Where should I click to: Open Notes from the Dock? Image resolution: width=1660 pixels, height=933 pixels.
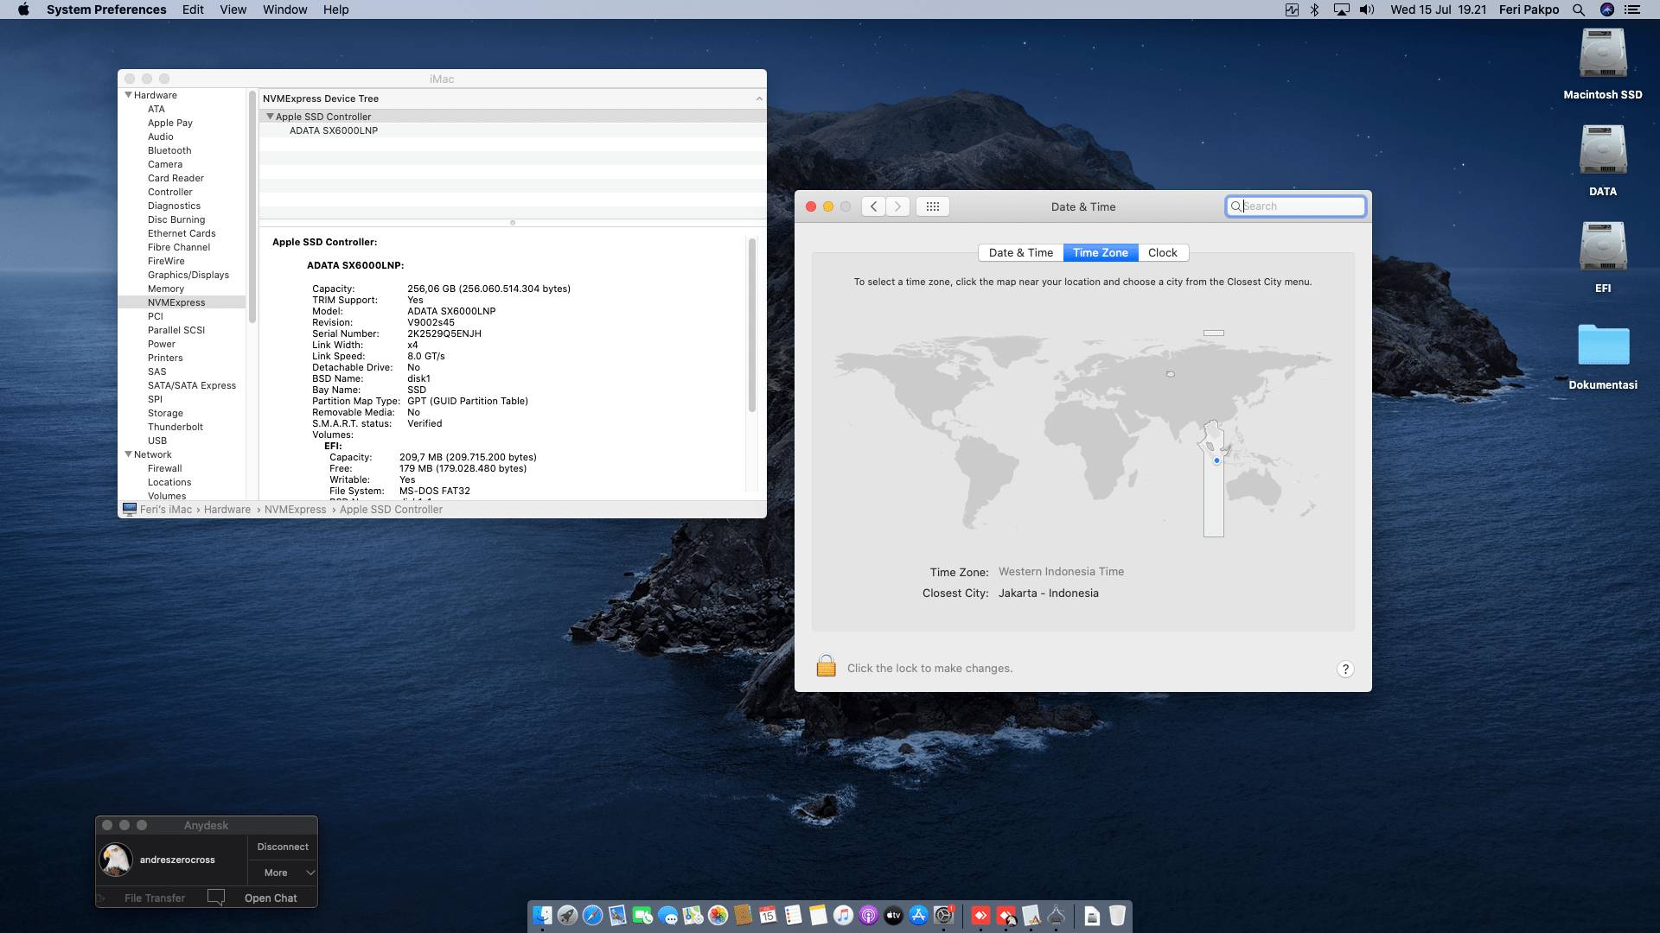point(818,916)
